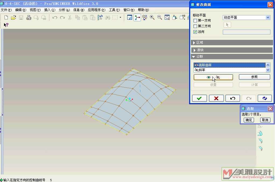275x182 pixels.
Task: Open the arrow beside the selection box icon
Action: (120, 17)
